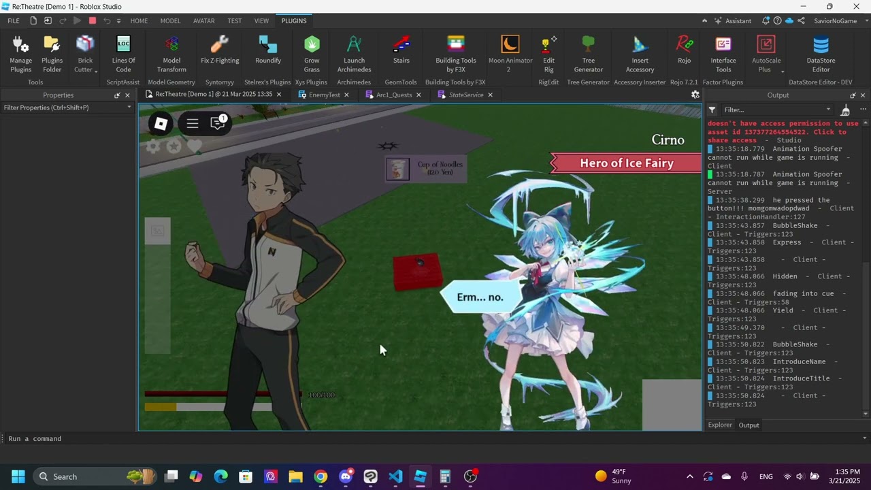Viewport: 871px width, 490px height.
Task: Open the quick access toolbar dropdown
Action: [x=118, y=21]
